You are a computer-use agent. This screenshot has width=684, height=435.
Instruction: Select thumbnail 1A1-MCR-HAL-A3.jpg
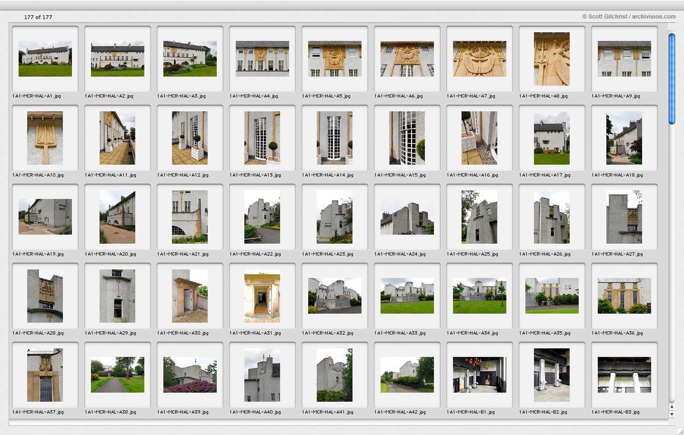(x=190, y=59)
